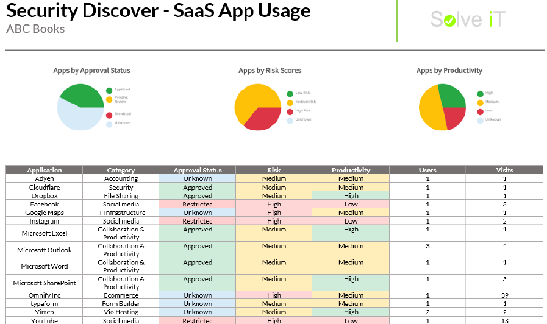The width and height of the screenshot is (547, 324).
Task: Click the Risk column header
Action: pyautogui.click(x=274, y=170)
